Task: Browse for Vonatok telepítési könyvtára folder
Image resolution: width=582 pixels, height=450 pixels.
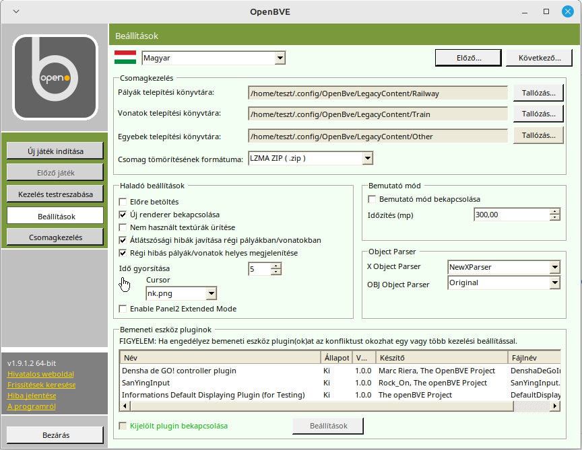Action: coord(538,114)
